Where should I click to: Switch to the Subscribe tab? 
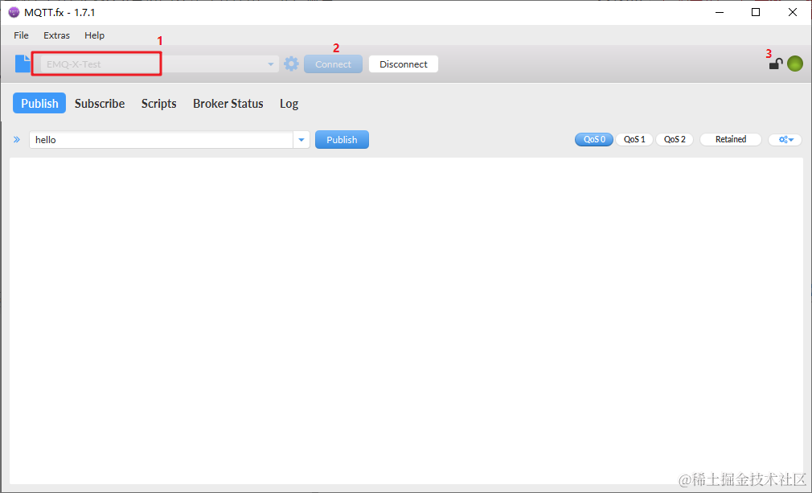[100, 104]
